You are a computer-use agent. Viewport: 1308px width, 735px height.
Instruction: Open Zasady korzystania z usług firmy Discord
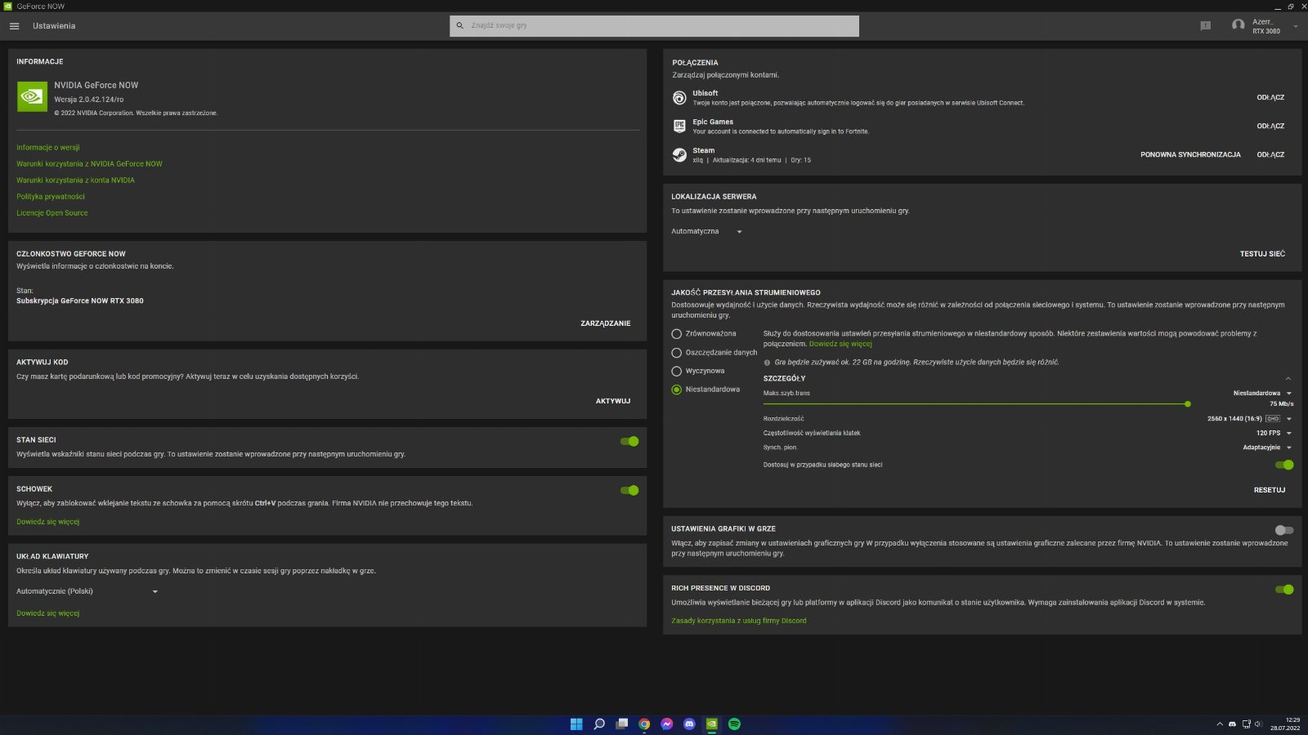(x=739, y=621)
